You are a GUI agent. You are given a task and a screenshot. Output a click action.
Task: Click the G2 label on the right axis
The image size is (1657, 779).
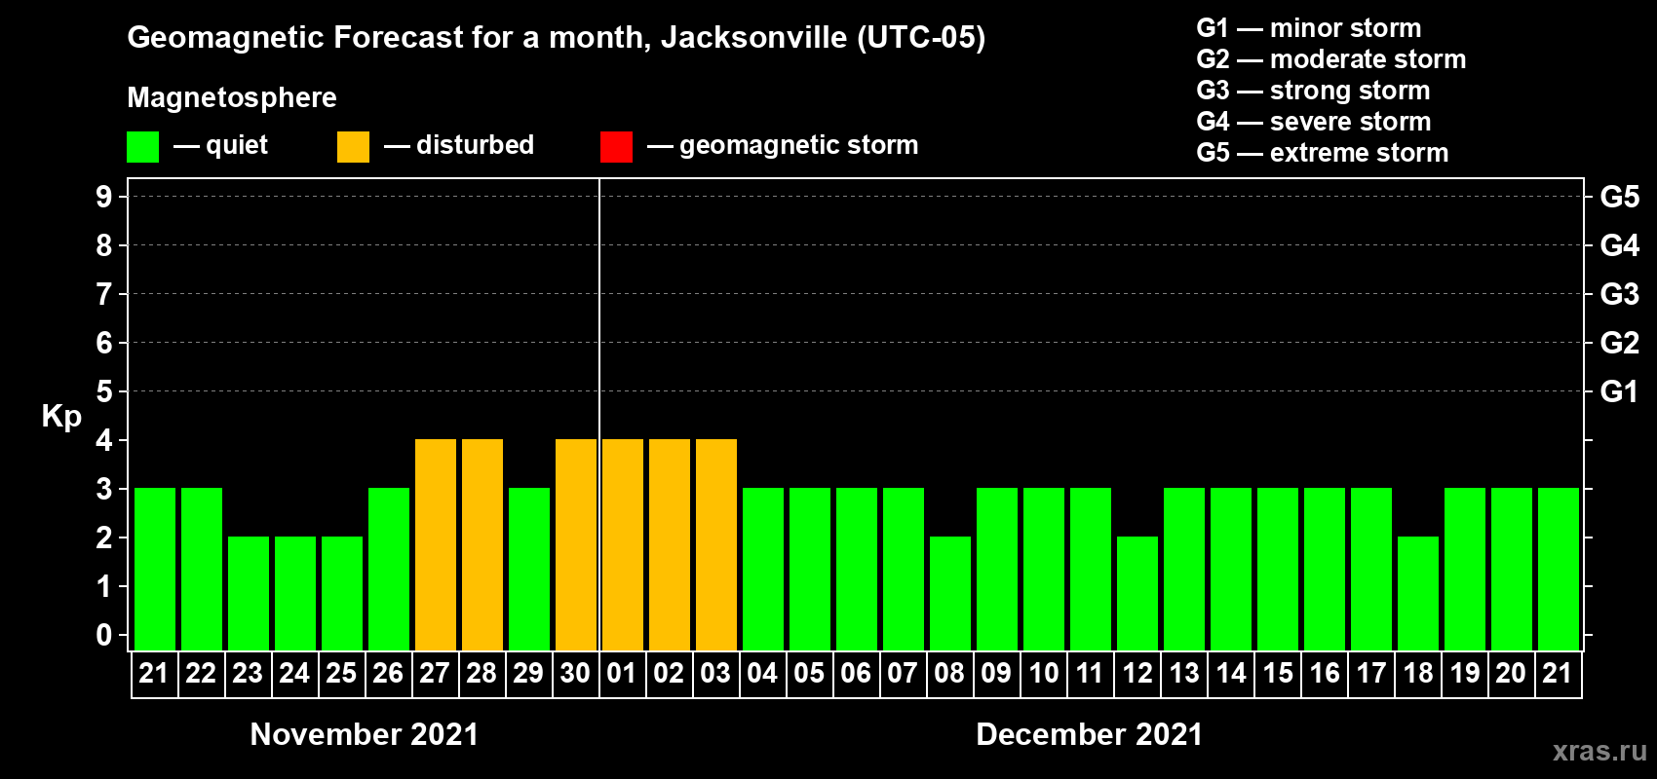point(1620,343)
